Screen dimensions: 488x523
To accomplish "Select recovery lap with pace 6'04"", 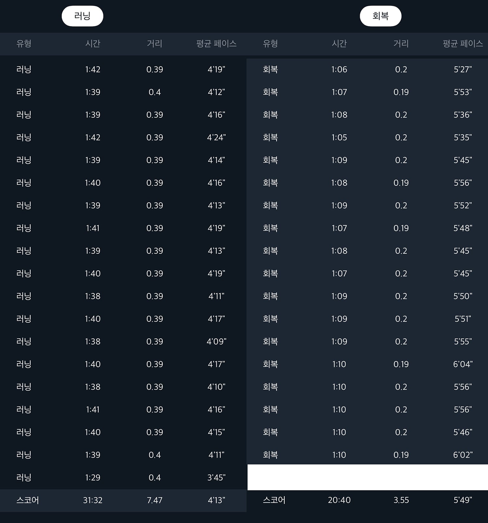I will pos(367,364).
